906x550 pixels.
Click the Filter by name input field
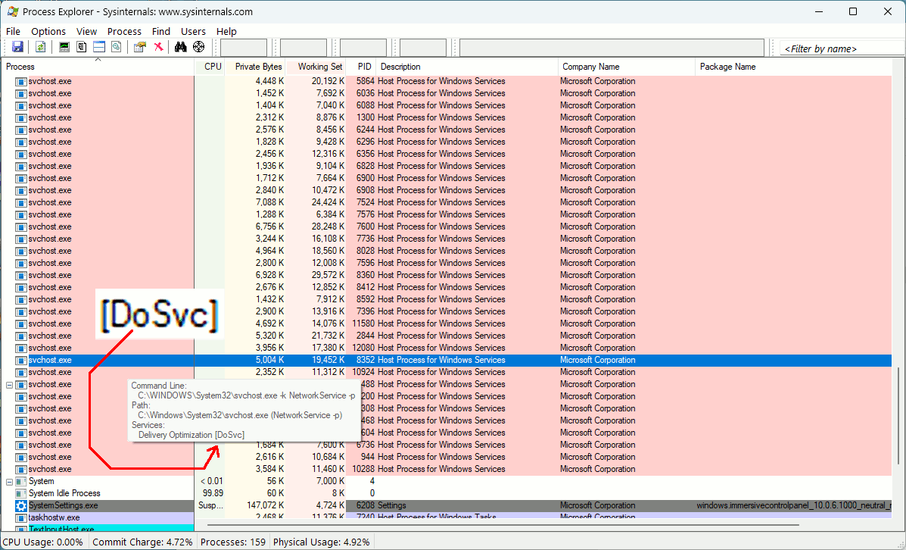(842, 48)
